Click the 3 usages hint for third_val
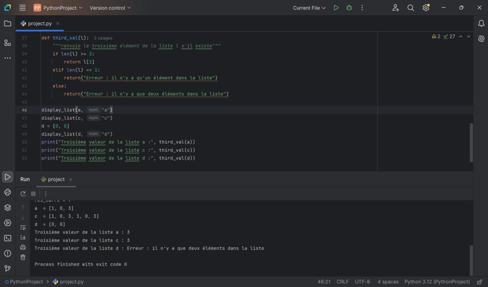Image resolution: width=488 pixels, height=287 pixels. tap(103, 38)
